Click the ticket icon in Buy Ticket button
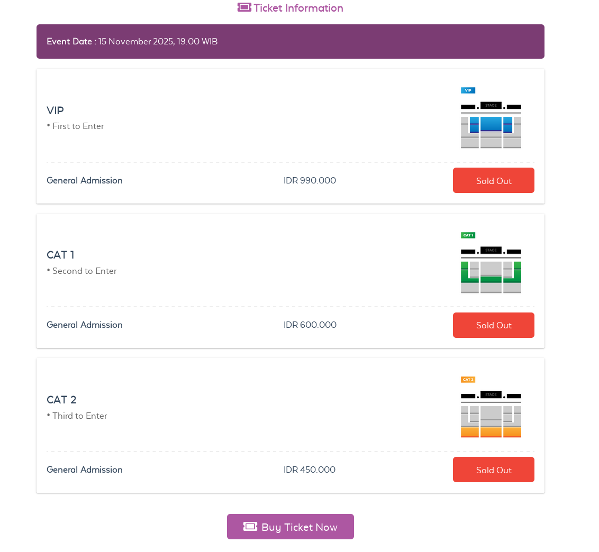This screenshot has height=552, width=599. click(x=250, y=527)
